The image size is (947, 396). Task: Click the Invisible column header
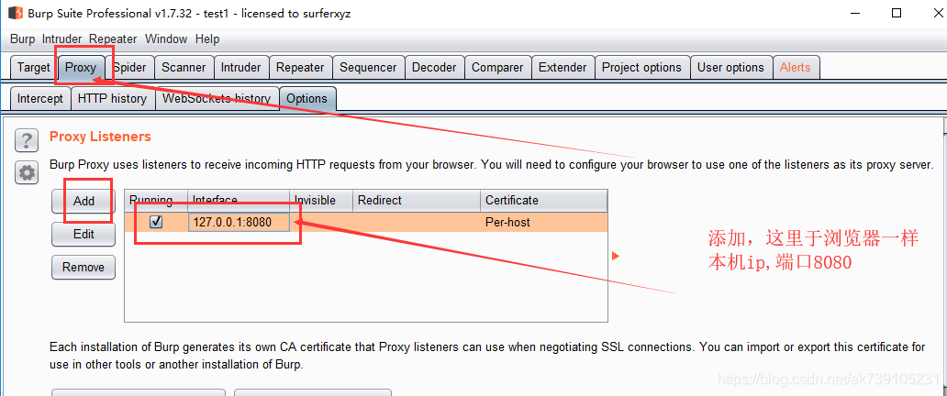pyautogui.click(x=321, y=200)
